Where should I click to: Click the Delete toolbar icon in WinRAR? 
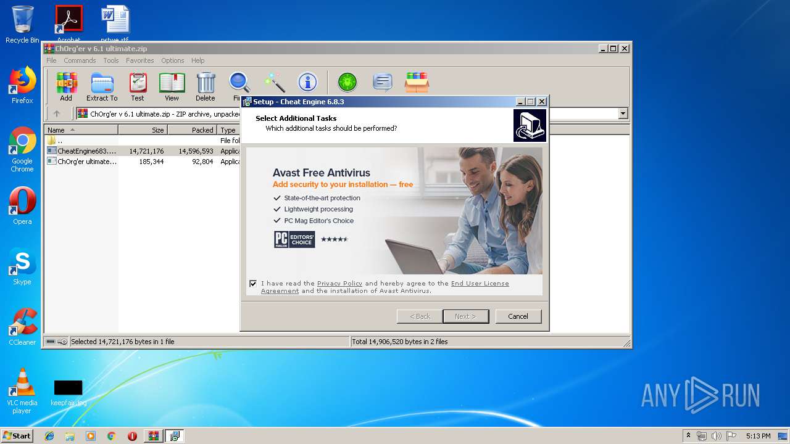(x=206, y=86)
